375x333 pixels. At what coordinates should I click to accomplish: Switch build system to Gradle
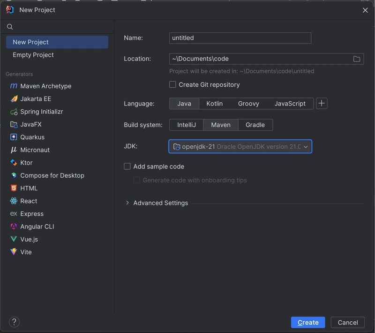255,125
